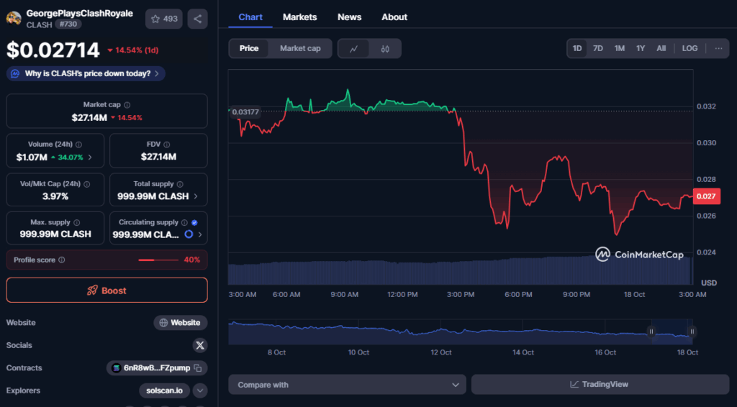
Task: Select the 7D time range
Action: (597, 48)
